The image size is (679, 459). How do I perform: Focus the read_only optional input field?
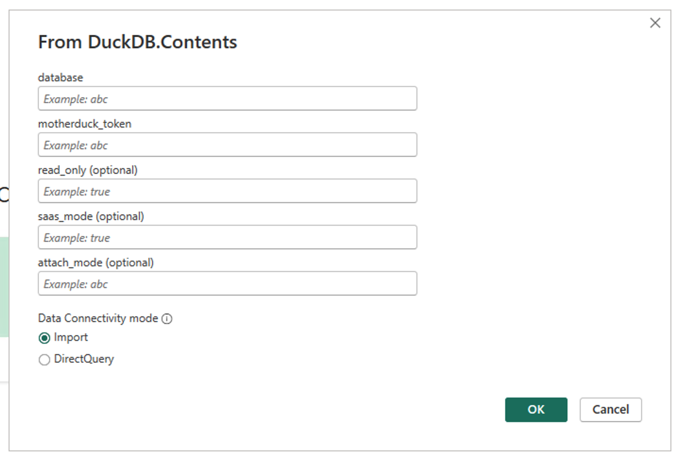click(x=227, y=191)
